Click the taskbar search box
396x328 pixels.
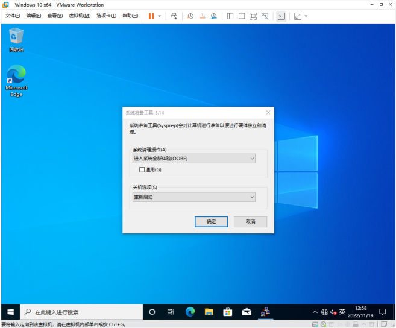pyautogui.click(x=81, y=312)
